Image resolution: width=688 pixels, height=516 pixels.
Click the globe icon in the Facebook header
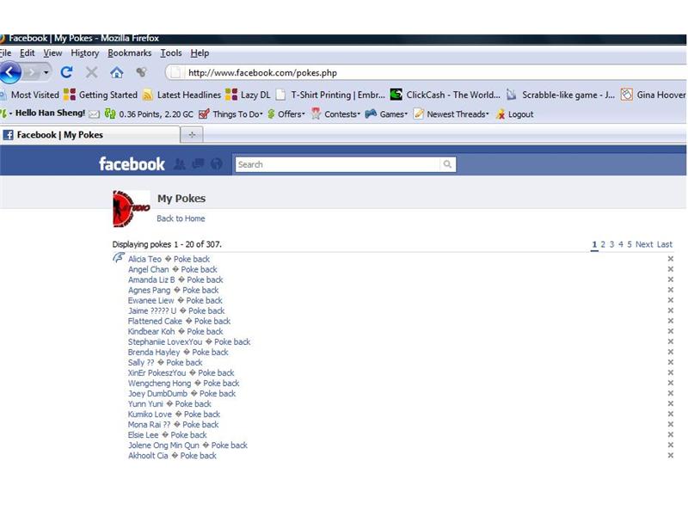pyautogui.click(x=217, y=163)
